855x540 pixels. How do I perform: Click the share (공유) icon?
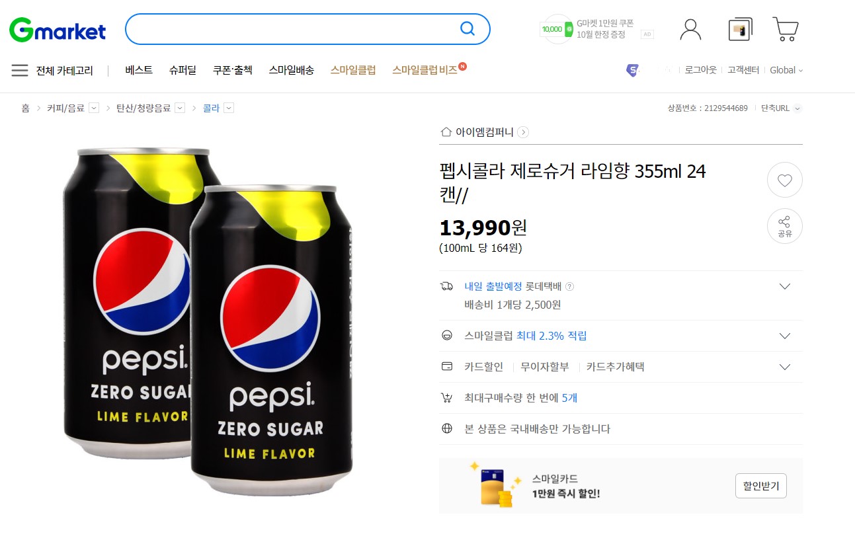pos(784,226)
